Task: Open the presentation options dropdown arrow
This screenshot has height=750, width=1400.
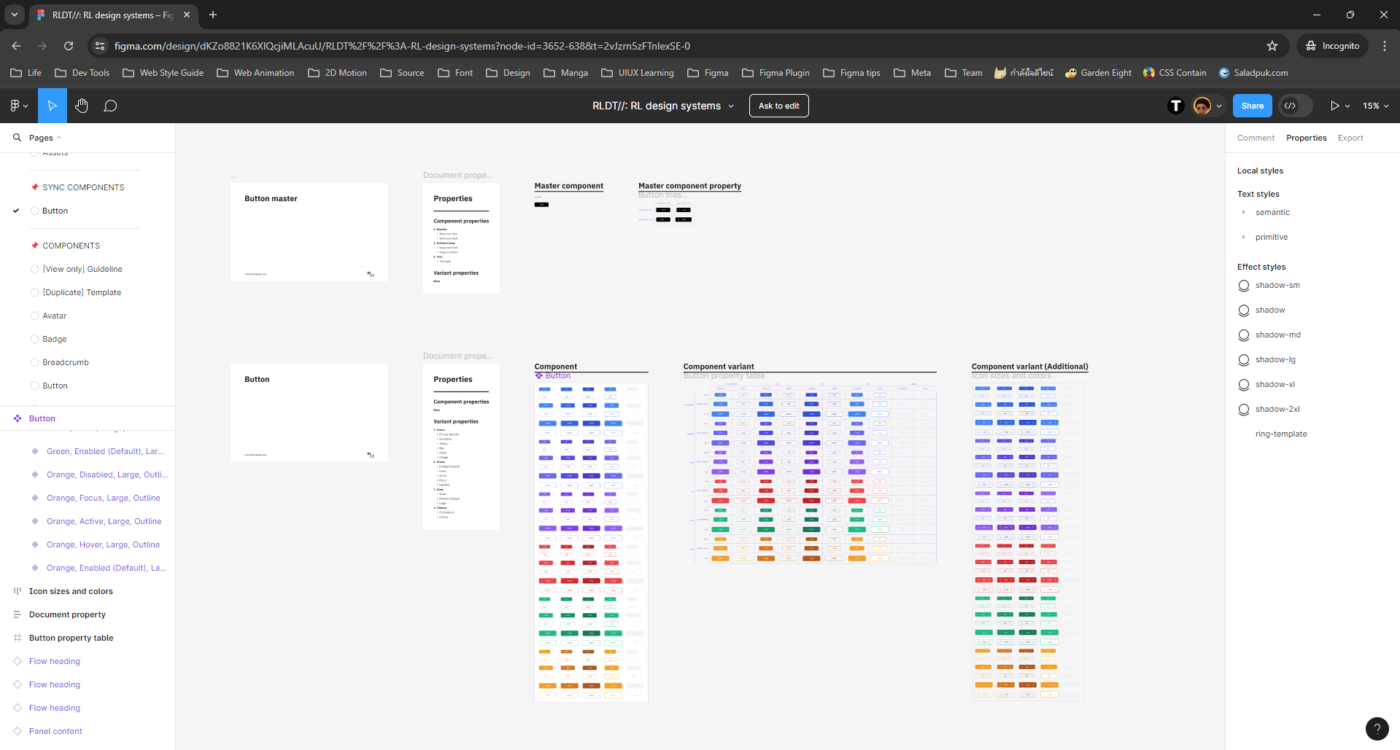Action: 1347,106
